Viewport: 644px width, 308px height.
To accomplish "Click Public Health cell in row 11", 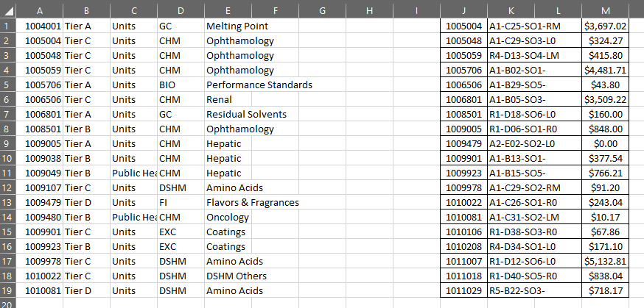I will (x=134, y=173).
